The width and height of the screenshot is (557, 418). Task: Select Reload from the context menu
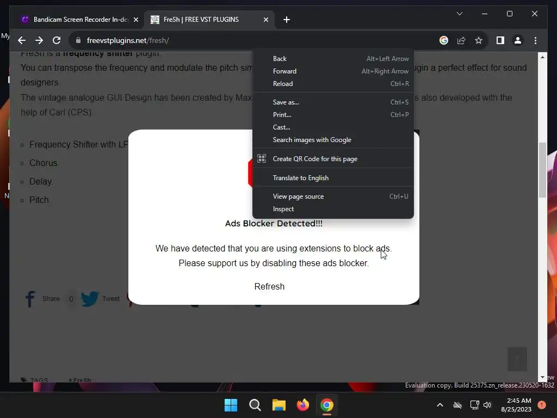coord(333,83)
